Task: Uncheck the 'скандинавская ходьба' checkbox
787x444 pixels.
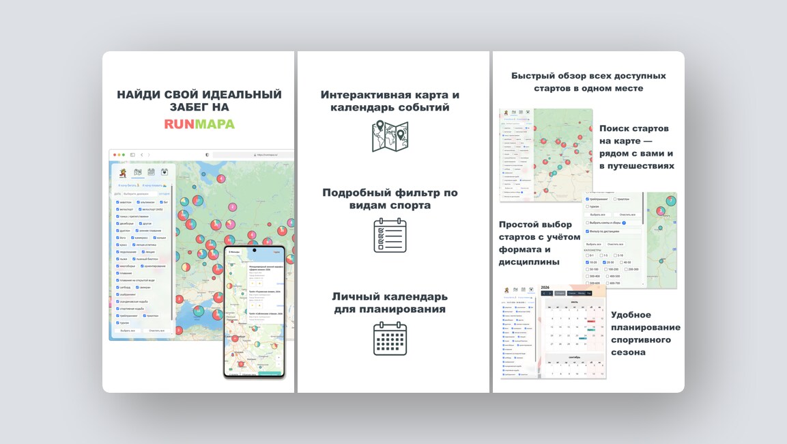Action: coord(117,301)
